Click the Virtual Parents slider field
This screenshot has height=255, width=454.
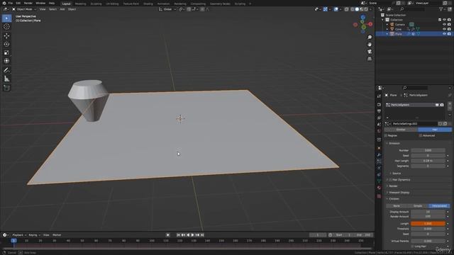point(428,241)
